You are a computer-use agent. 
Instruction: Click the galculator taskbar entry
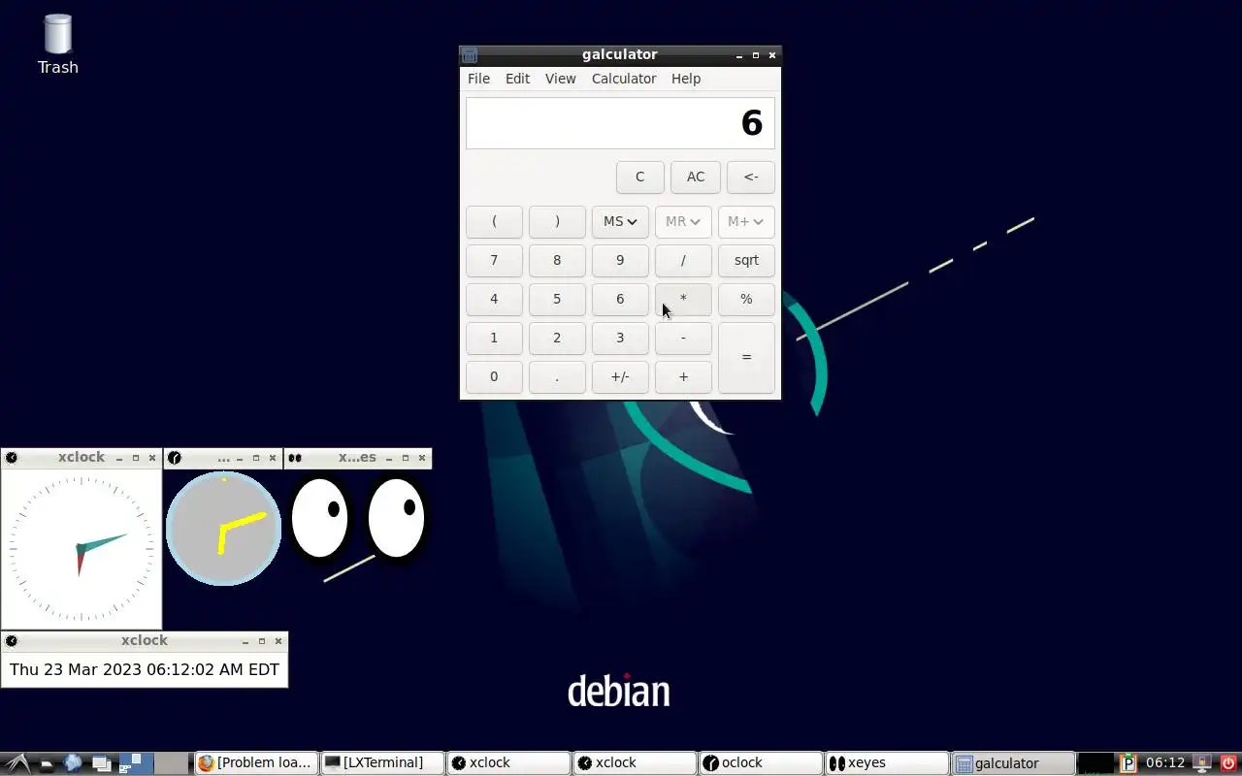1013,763
